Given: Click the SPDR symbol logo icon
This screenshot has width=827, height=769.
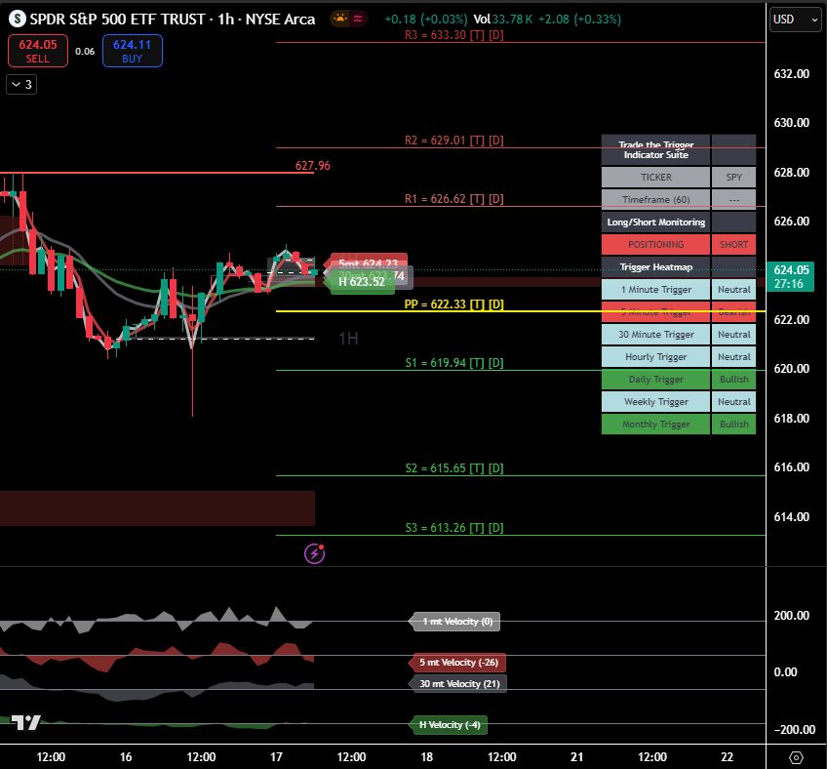Looking at the screenshot, I should 18,19.
